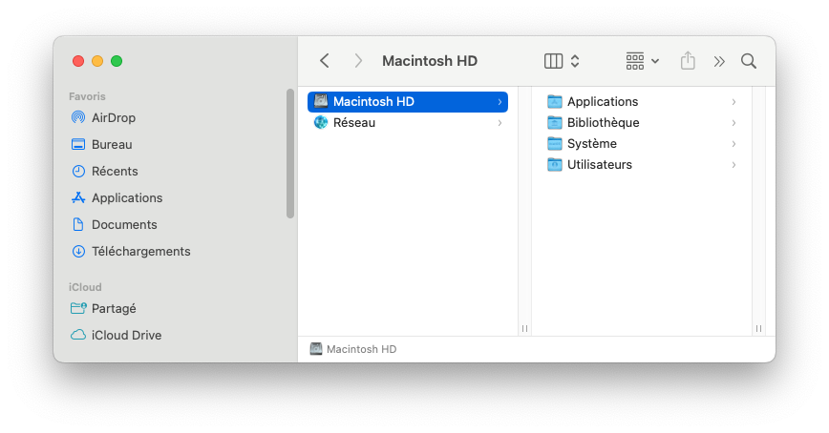This screenshot has width=829, height=433.
Task: Expand the Macintosh HD row chevron
Action: (500, 102)
